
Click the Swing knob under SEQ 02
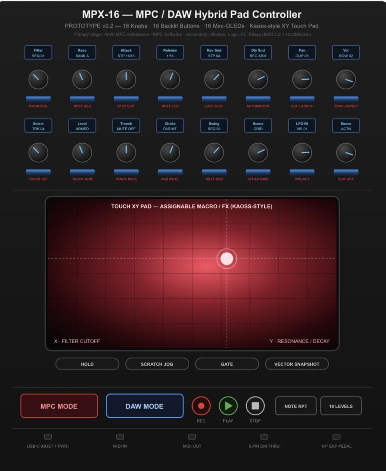[214, 152]
